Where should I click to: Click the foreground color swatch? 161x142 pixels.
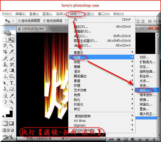tap(6, 110)
